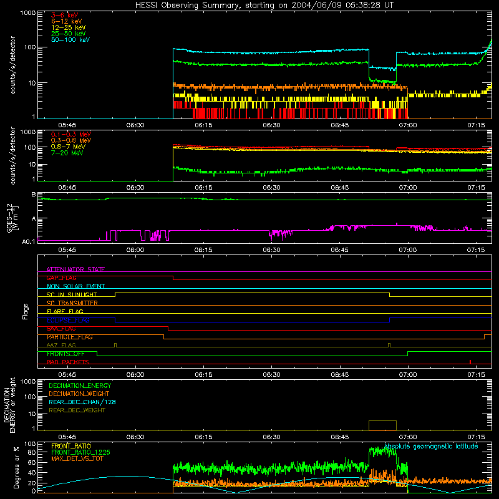Click the REAR_DEC_WEIGHT legend label
This screenshot has height=499, width=499.
click(77, 410)
